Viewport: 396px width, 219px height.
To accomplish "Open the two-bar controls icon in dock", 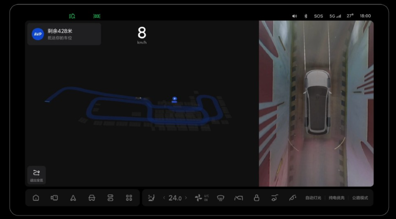I will click(110, 198).
